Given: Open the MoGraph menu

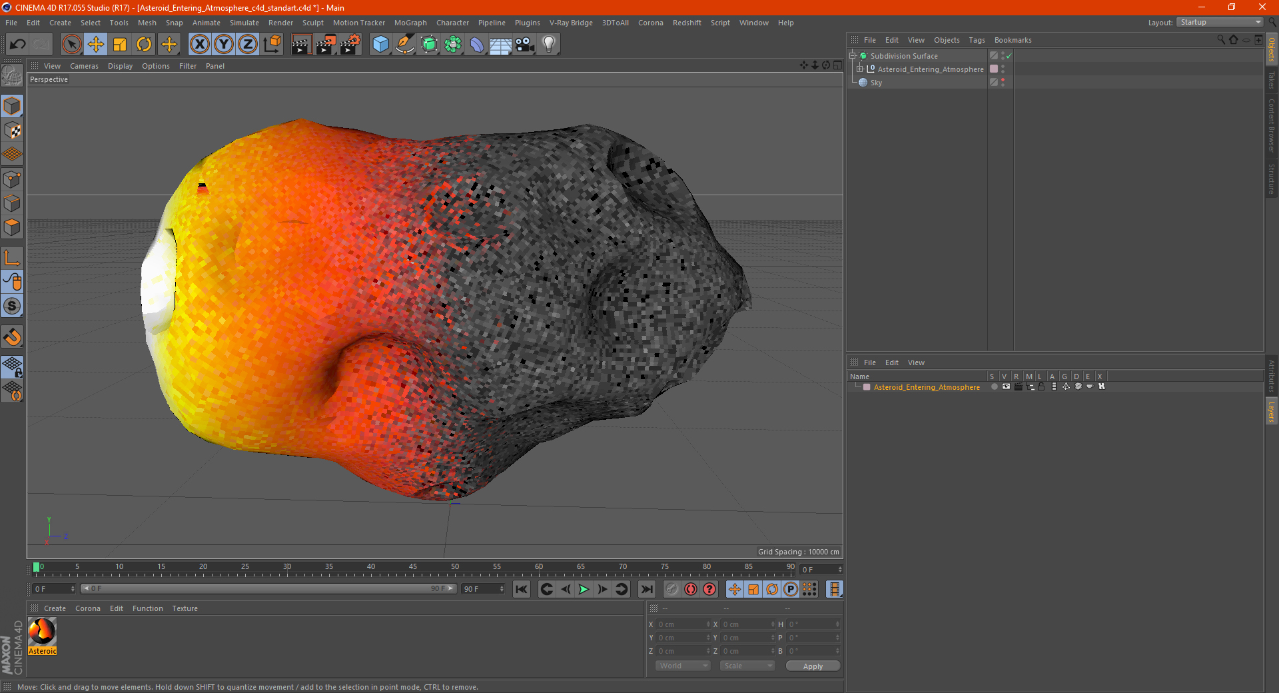Looking at the screenshot, I should [410, 23].
